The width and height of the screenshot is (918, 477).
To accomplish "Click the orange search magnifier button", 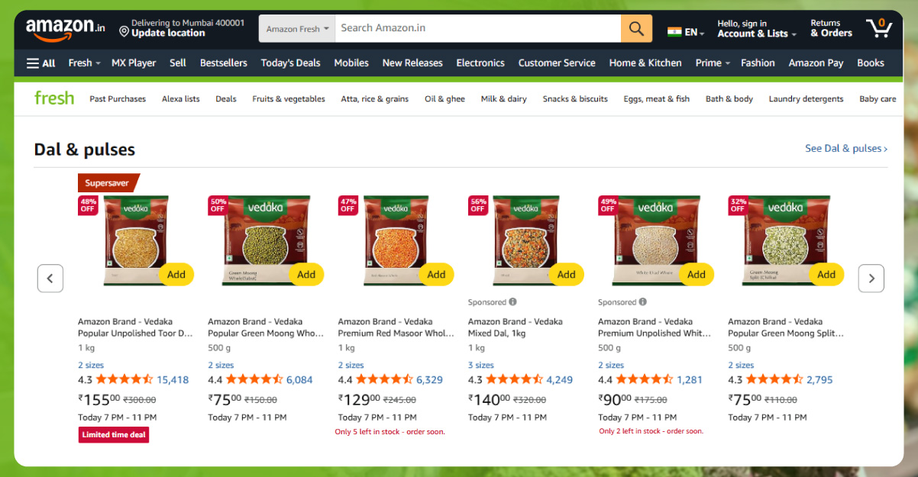I will [x=636, y=29].
